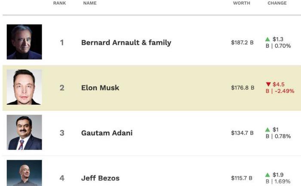The height and width of the screenshot is (186, 301).
Task: Click rank number 3 in the list
Action: 62,133
